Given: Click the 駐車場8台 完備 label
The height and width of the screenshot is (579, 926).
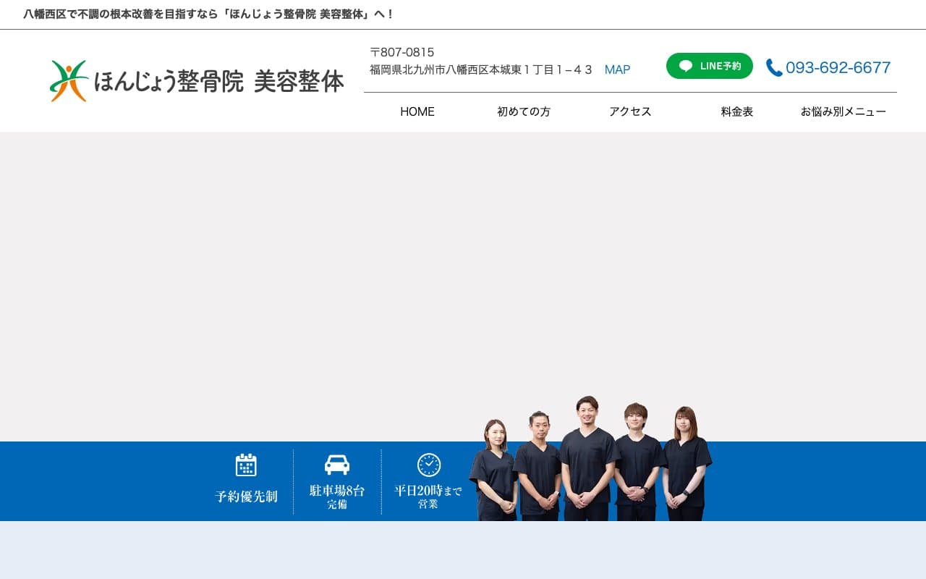Looking at the screenshot, I should pyautogui.click(x=337, y=496).
